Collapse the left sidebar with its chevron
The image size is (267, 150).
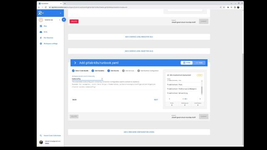[60, 13]
